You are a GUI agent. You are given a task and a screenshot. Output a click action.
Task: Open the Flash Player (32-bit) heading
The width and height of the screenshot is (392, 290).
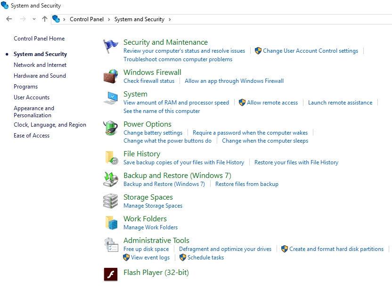coord(156,273)
